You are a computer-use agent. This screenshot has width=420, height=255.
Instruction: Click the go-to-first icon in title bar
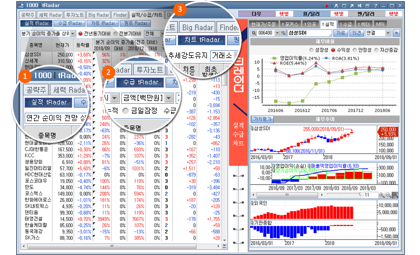click(x=360, y=6)
